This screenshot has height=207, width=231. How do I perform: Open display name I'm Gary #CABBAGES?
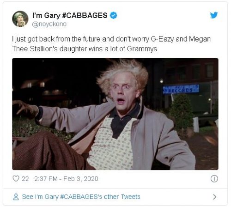pyautogui.click(x=70, y=15)
